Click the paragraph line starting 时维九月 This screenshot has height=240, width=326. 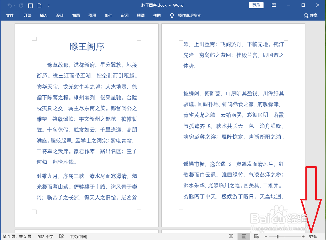[x=87, y=176]
